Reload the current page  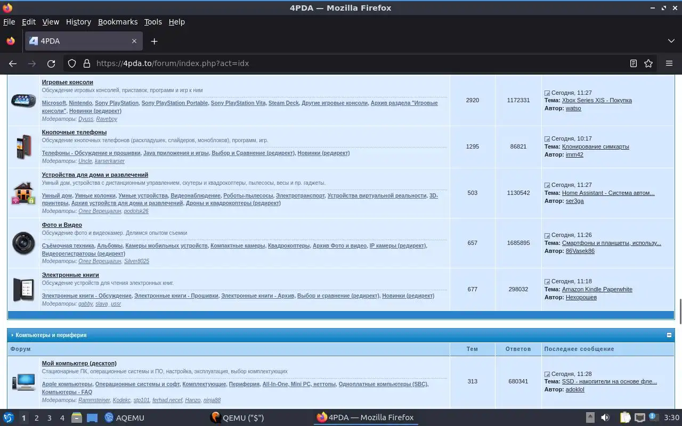[x=51, y=63]
